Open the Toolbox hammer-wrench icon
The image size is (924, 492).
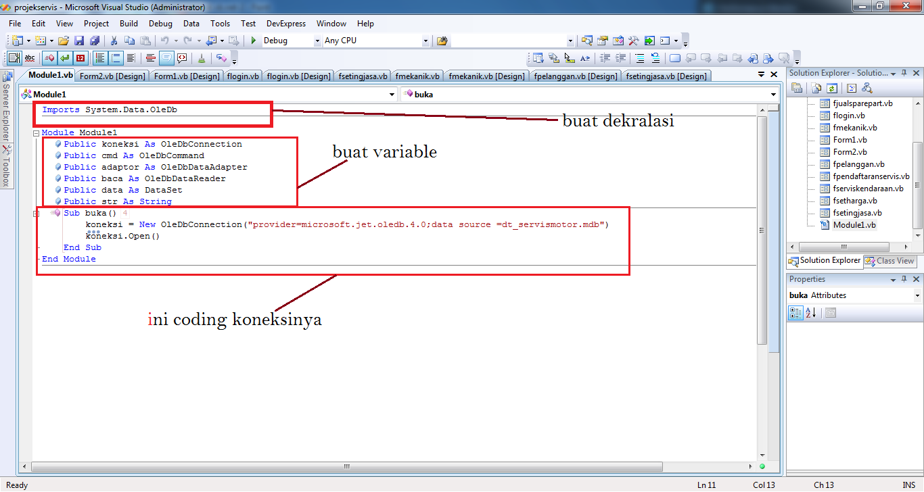[634, 41]
